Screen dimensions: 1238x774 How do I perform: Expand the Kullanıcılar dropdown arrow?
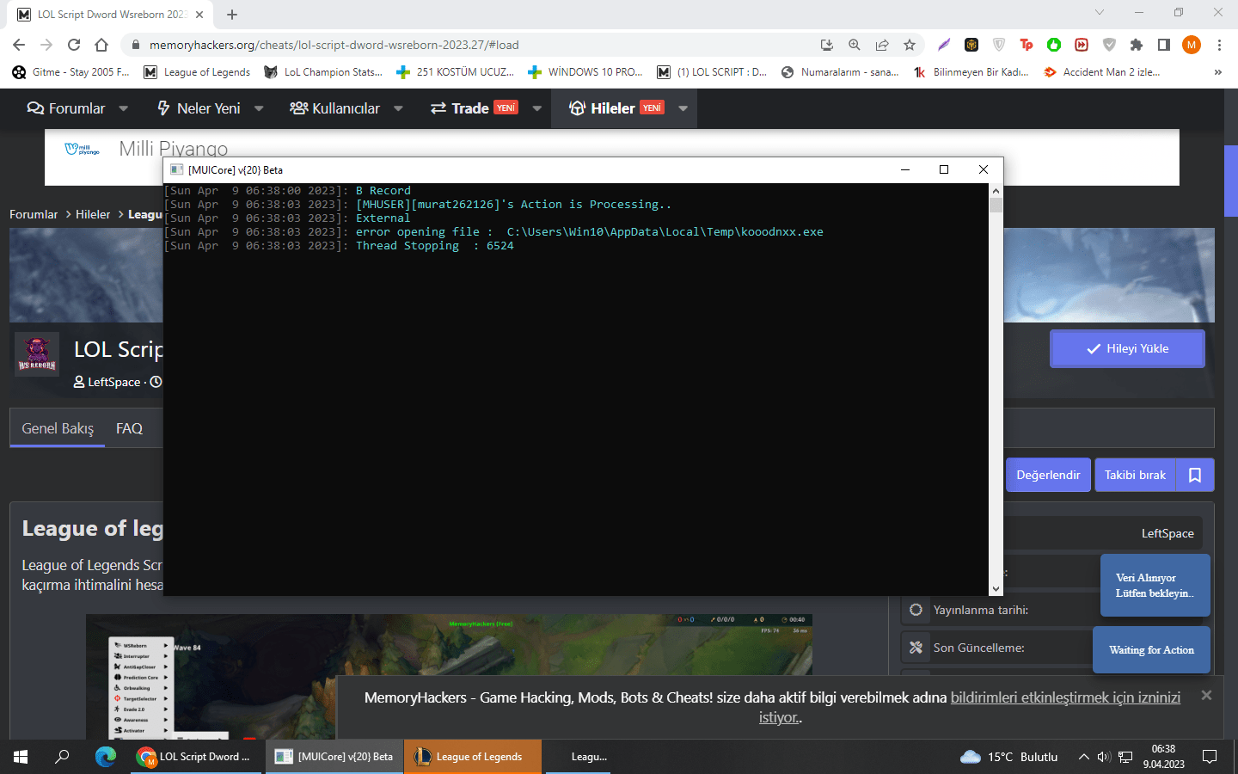click(398, 108)
